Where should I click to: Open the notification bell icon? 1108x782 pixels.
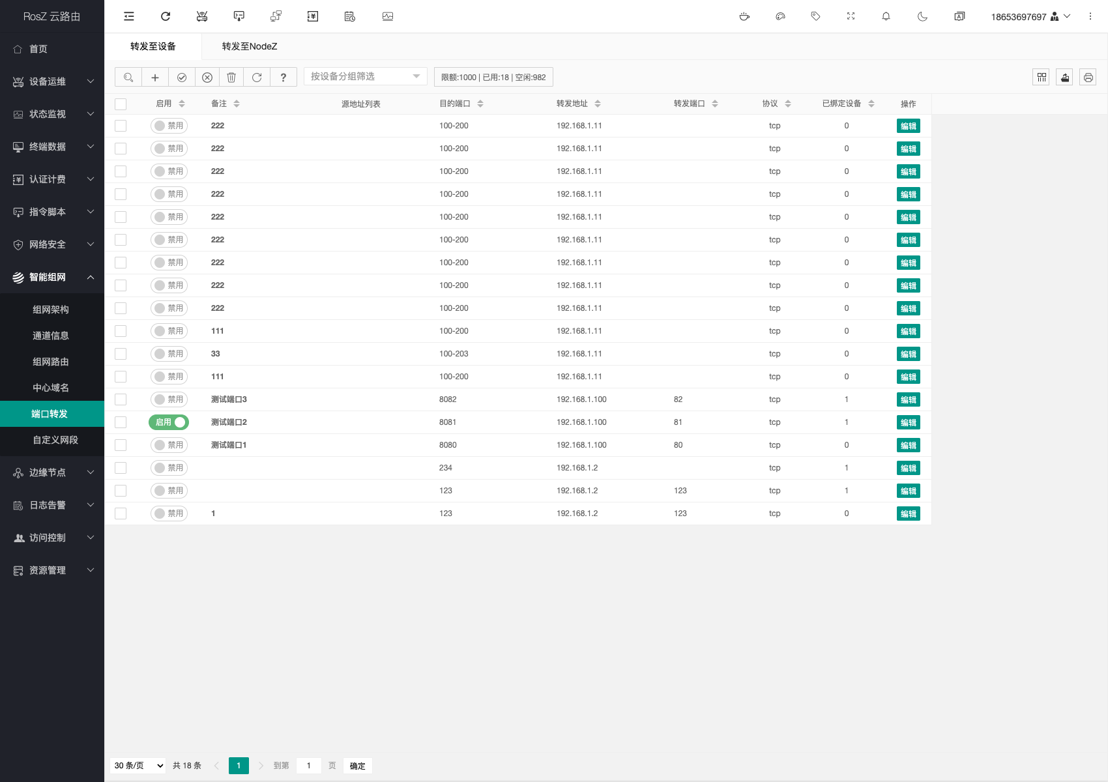pos(886,16)
